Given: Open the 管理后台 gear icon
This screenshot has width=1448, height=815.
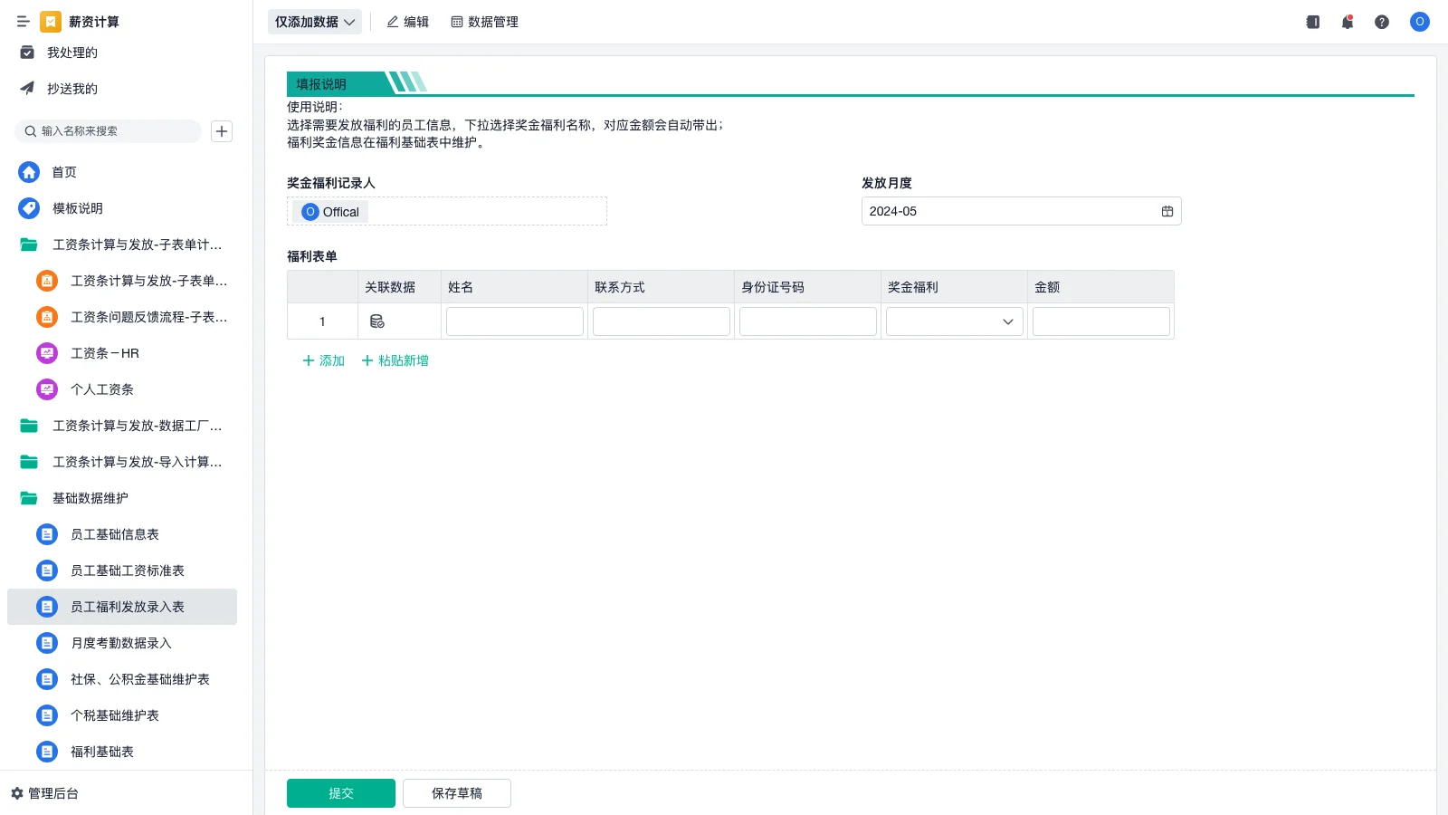Looking at the screenshot, I should click(x=17, y=793).
